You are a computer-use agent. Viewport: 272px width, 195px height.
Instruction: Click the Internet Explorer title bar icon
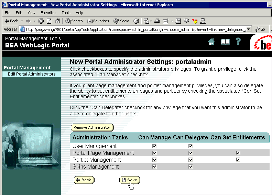[5, 5]
